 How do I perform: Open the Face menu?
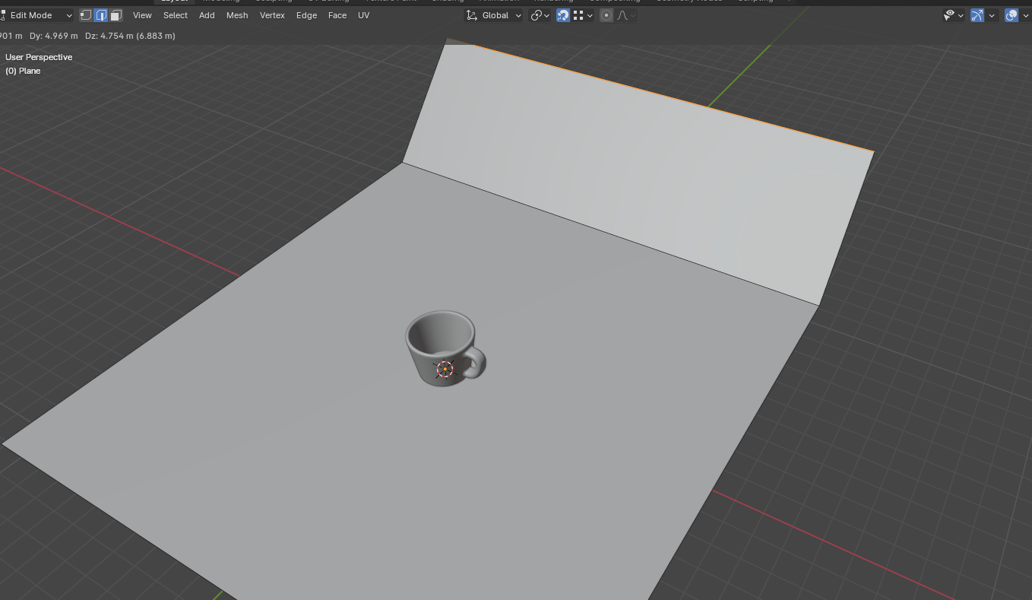337,15
